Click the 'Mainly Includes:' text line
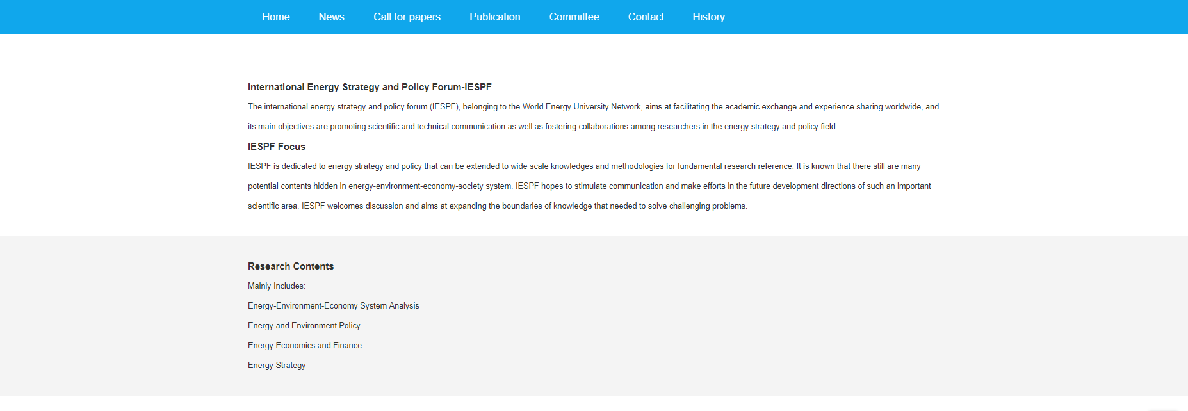The width and height of the screenshot is (1188, 411). click(x=277, y=286)
